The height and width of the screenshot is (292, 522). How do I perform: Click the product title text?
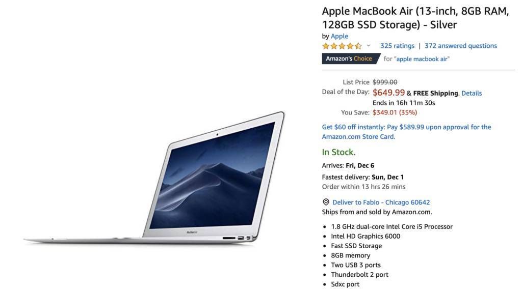pos(415,18)
